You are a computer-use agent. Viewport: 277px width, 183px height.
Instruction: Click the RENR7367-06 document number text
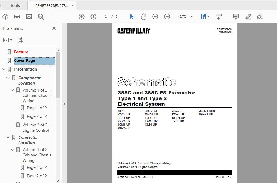click(x=224, y=29)
